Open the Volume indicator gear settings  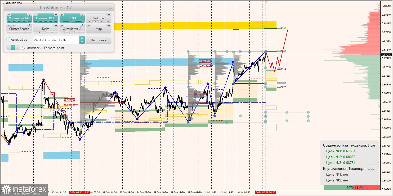tap(109, 15)
